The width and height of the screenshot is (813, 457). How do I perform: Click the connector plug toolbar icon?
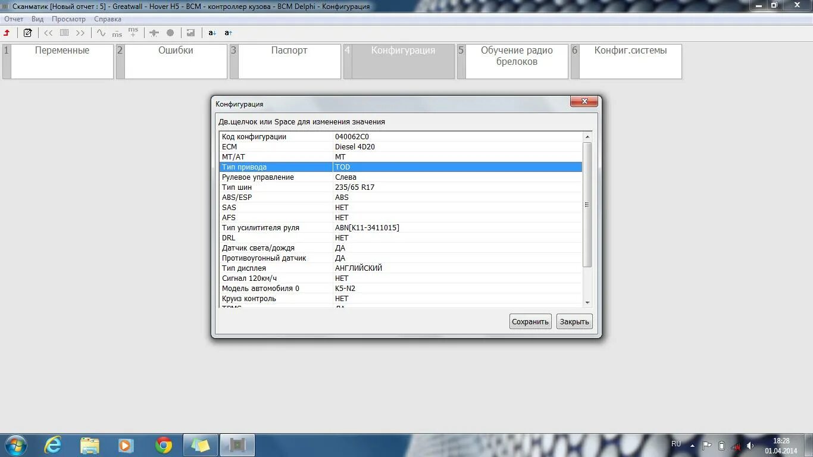click(154, 33)
